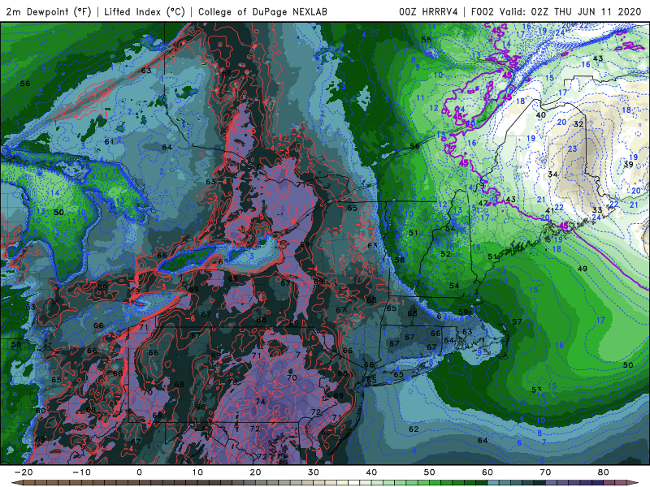This screenshot has height=487, width=650.
Task: Click the black '55' dewpoint value
Action: click(426, 40)
